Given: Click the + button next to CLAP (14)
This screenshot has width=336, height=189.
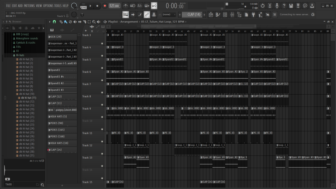Looking at the screenshot, I should coord(204,15).
